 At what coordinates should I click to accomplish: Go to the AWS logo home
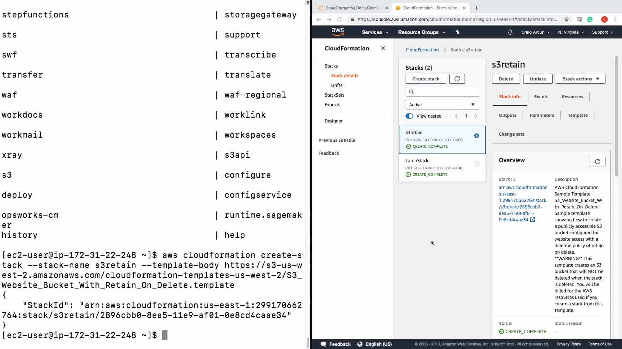338,32
